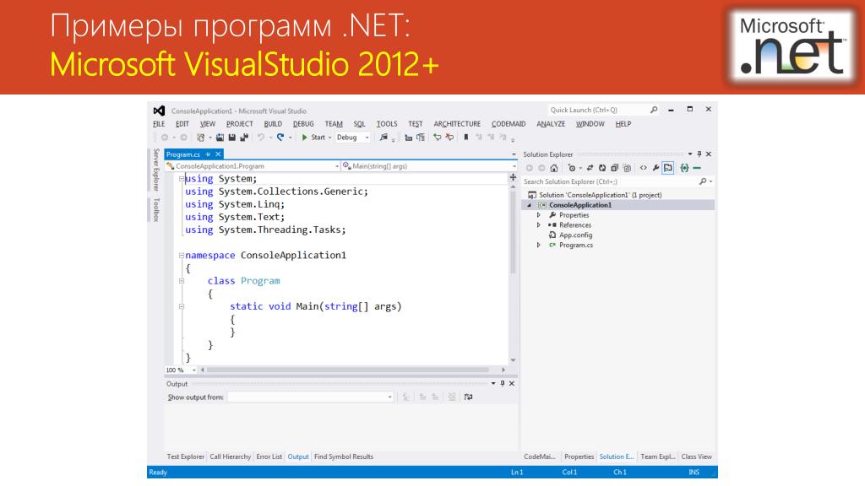Image resolution: width=865 pixels, height=486 pixels.
Task: Save the current file with the floppy icon
Action: pos(232,138)
